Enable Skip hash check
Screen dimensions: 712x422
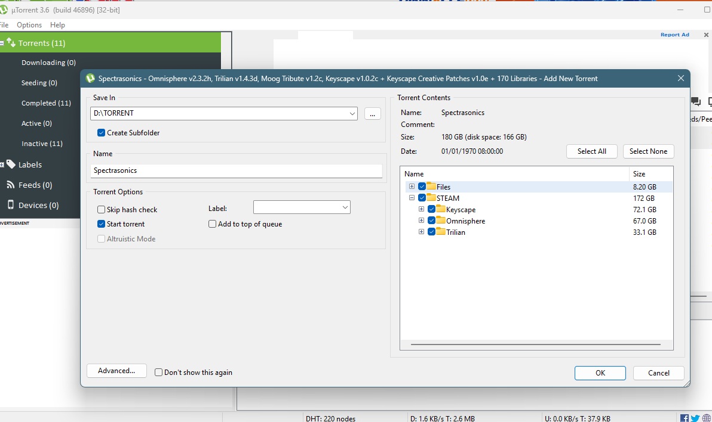pos(102,209)
